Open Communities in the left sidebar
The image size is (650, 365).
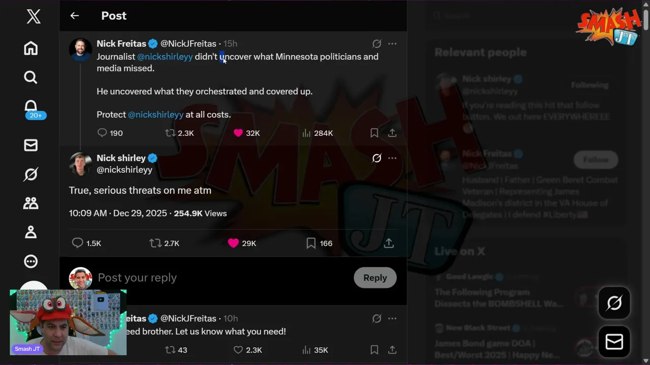[x=31, y=203]
